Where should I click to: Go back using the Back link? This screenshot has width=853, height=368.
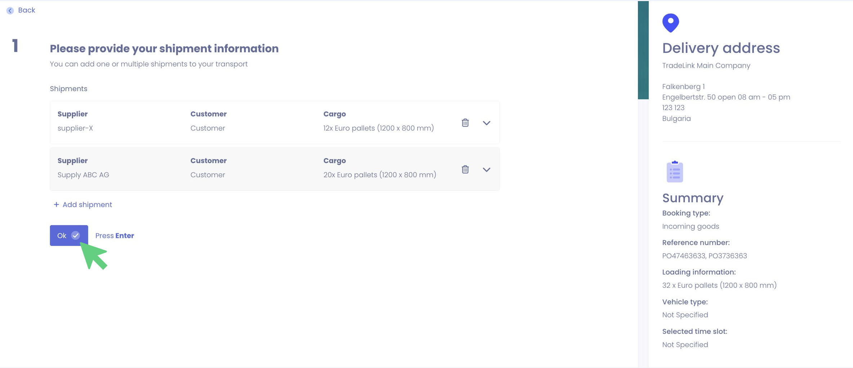pyautogui.click(x=26, y=10)
